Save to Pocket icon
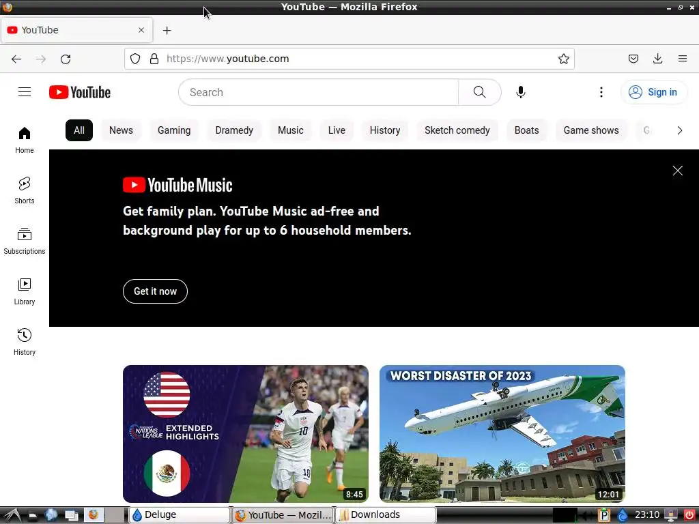 pos(633,59)
